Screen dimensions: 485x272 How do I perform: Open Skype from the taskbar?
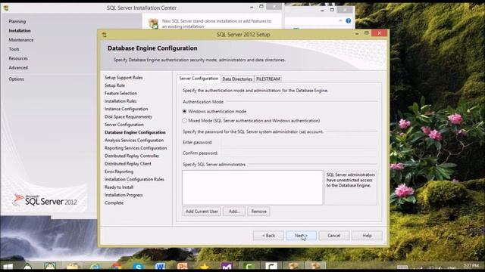coord(138,267)
